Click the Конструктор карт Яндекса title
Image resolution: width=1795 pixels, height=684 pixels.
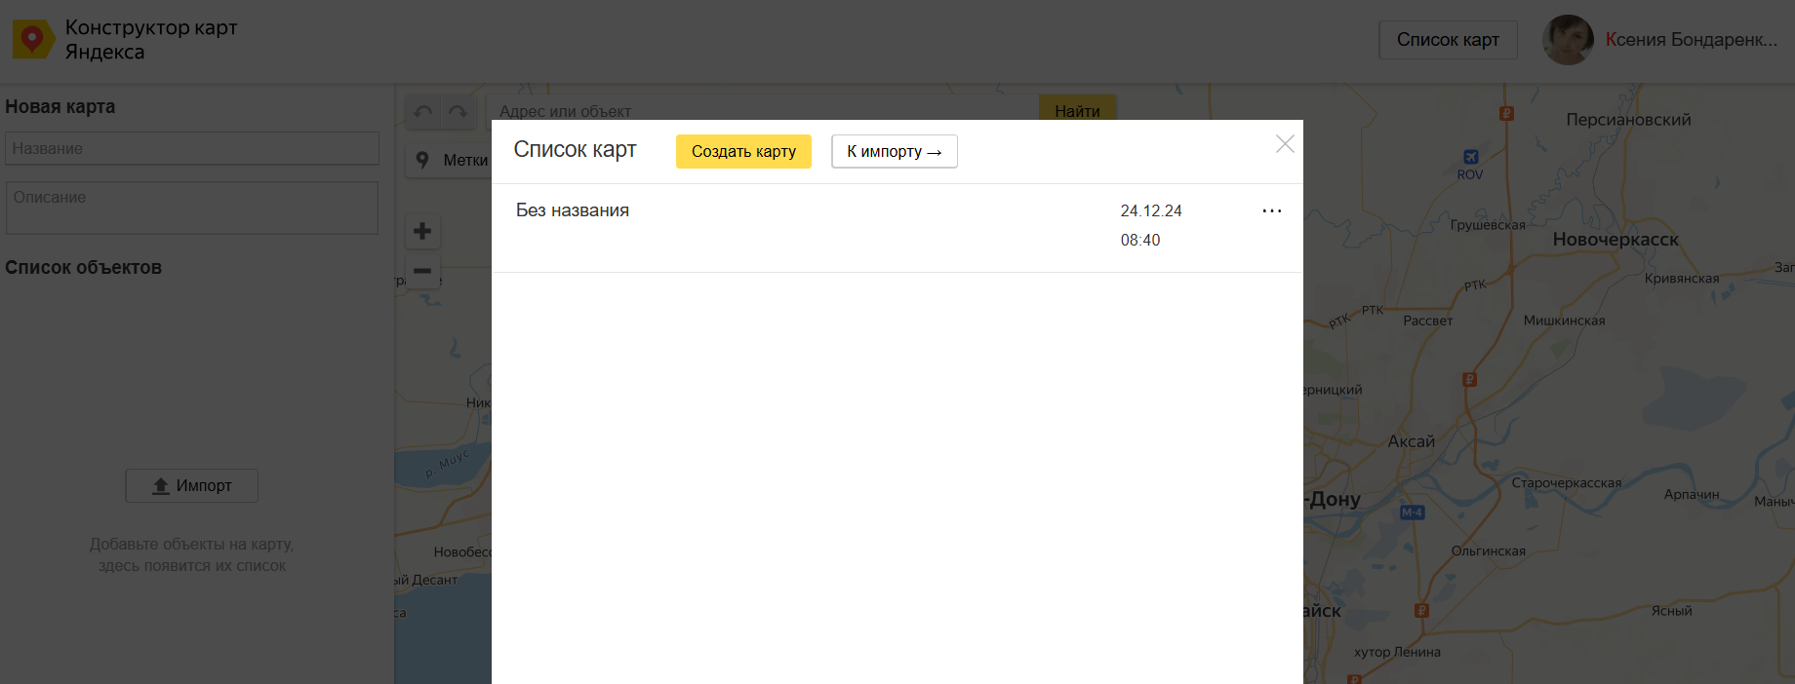151,40
